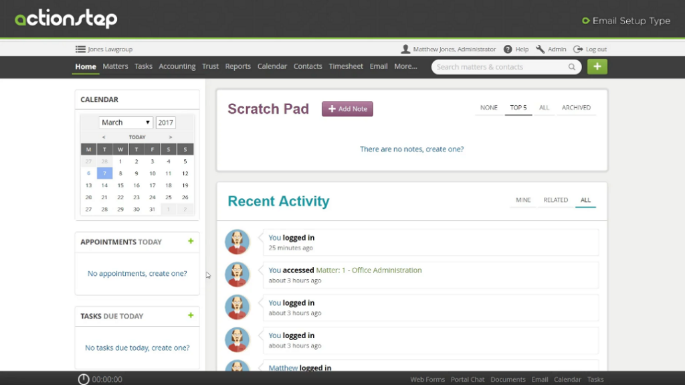Screen dimensions: 685x385
Task: Click the Log out arrow icon
Action: [578, 49]
